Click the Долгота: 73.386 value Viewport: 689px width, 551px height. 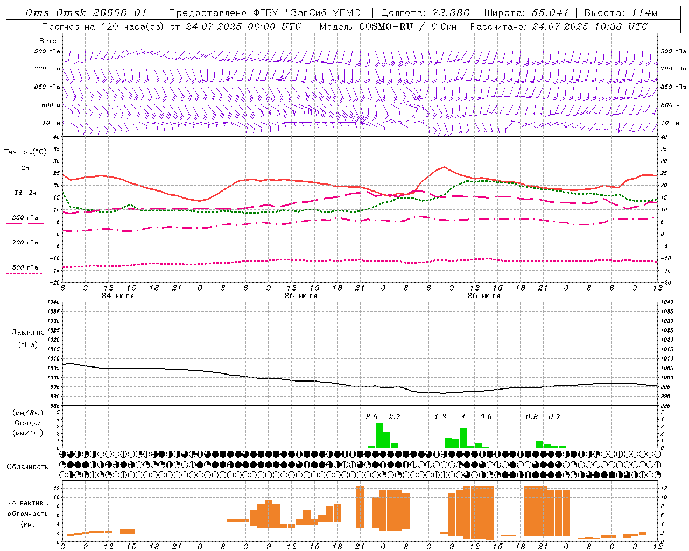pyautogui.click(x=425, y=13)
